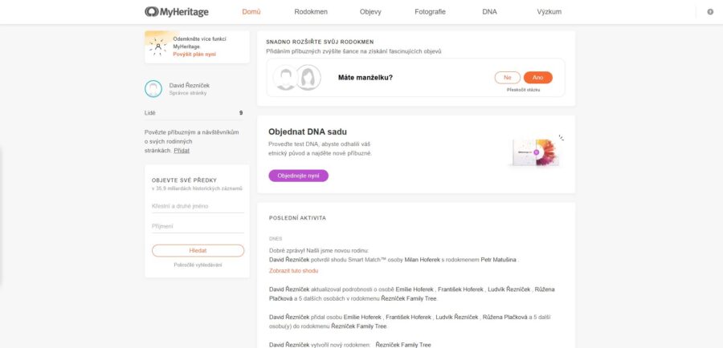This screenshot has width=723, height=348.
Task: Click Povýšit plán nyní link
Action: 194,55
